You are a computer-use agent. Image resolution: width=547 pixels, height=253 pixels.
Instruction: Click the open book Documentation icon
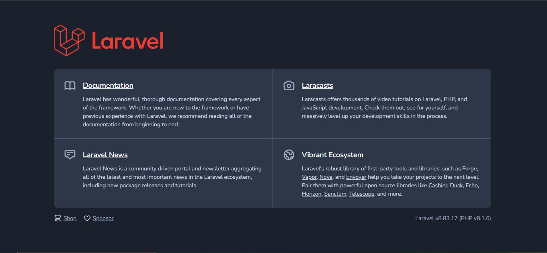pos(70,85)
